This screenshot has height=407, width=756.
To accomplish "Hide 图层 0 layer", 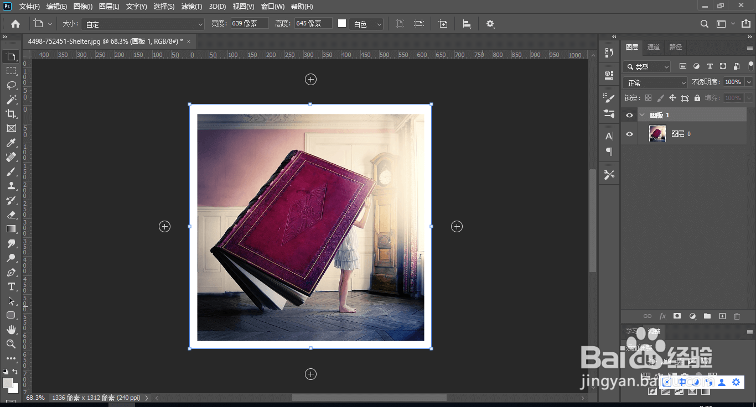I will [x=629, y=134].
